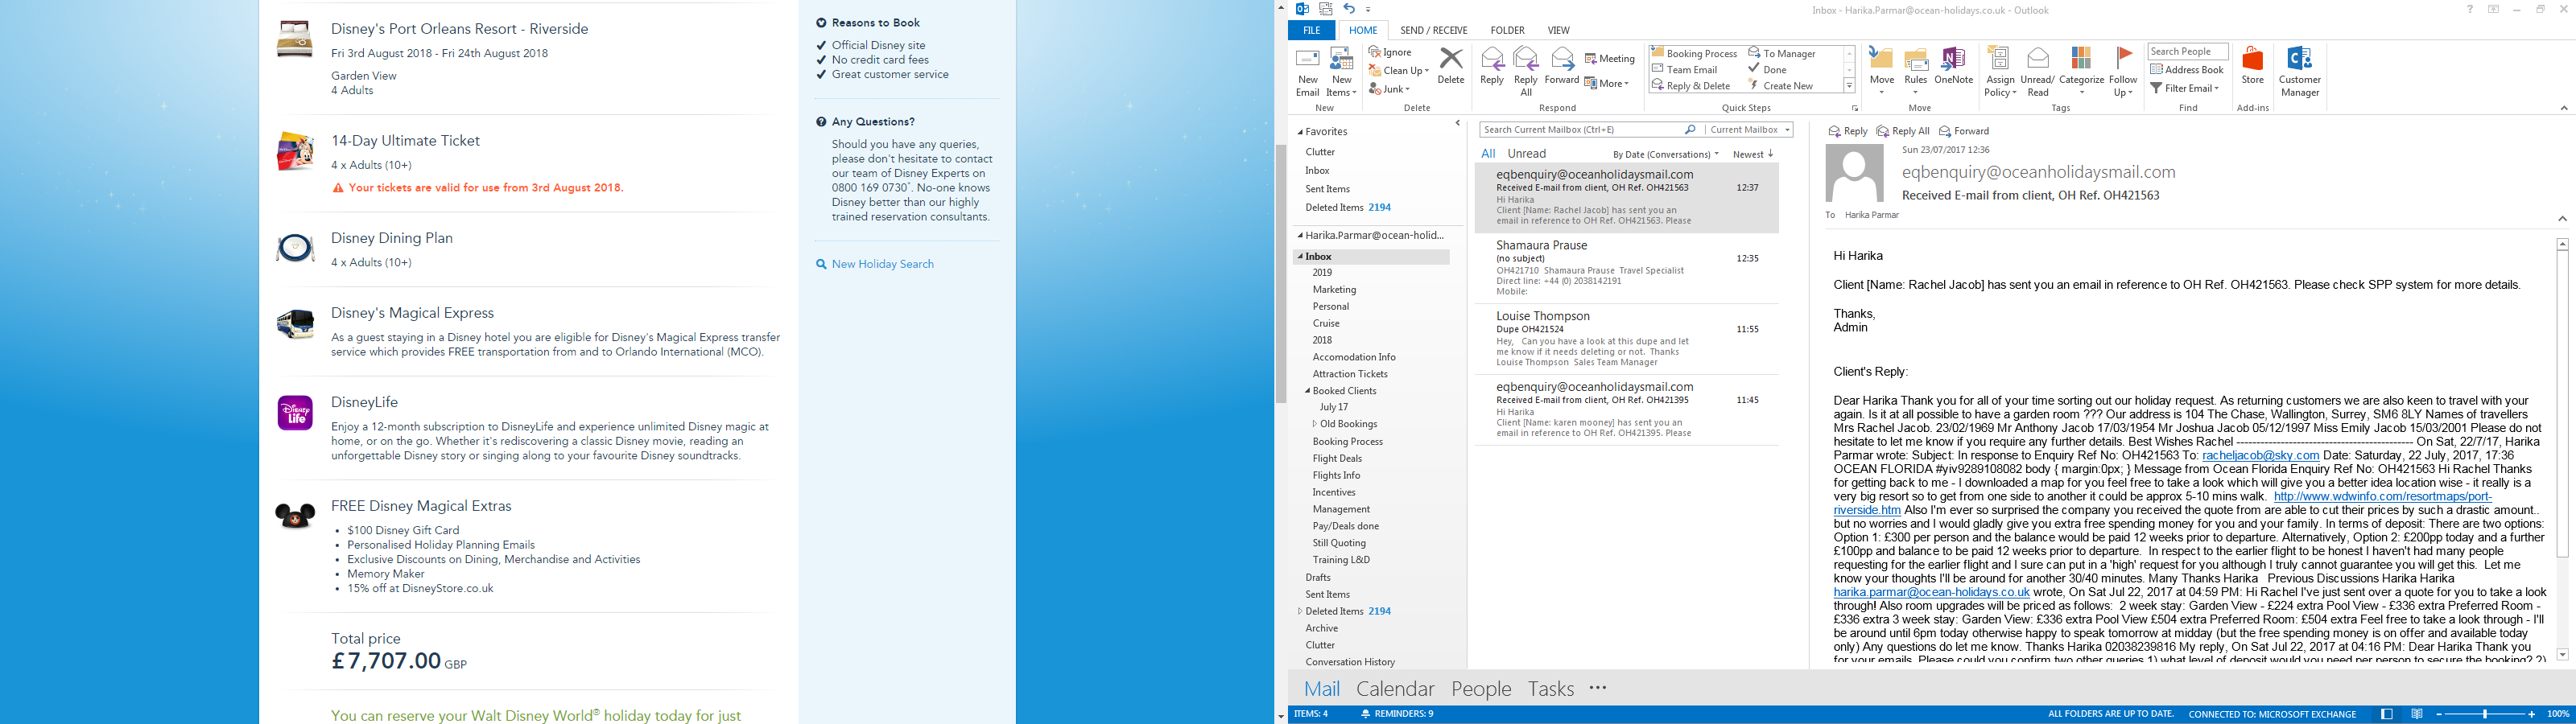Click the reading pane vertical scrollbar
The width and height of the screenshot is (2576, 724).
(2562, 449)
